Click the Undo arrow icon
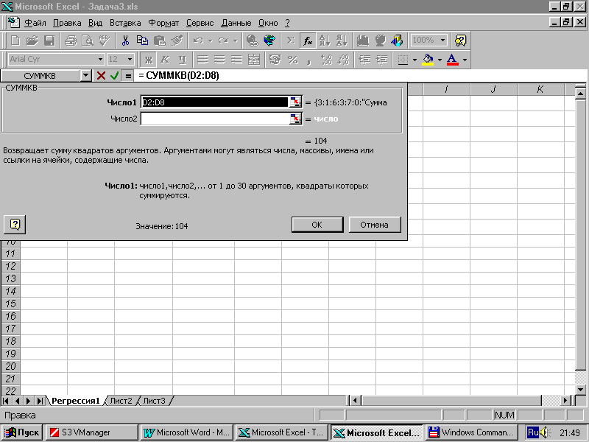This screenshot has height=442, width=589. click(x=199, y=41)
